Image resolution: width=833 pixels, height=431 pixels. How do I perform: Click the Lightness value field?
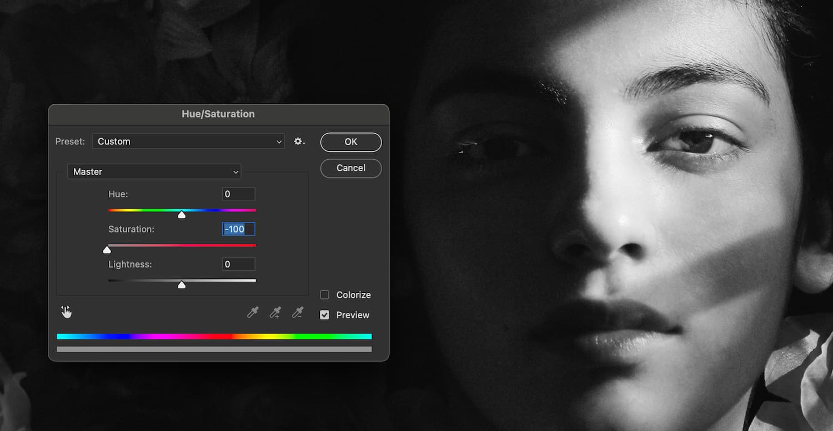point(239,265)
